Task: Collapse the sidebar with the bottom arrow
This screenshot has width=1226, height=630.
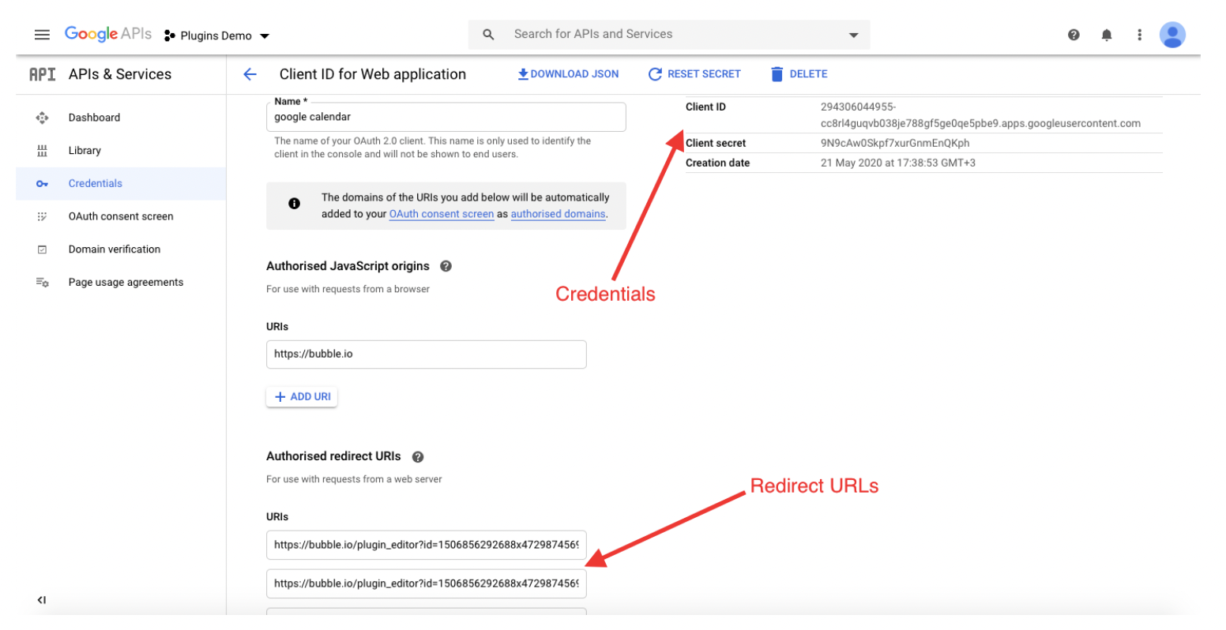Action: coord(42,601)
